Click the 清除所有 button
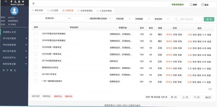Viewport: 217px width, 107px height. point(69,96)
